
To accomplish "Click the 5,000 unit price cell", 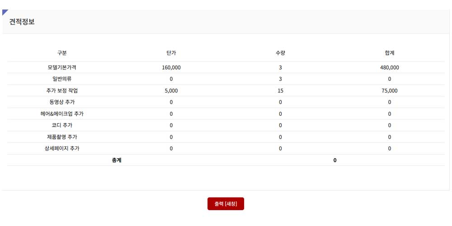I will click(171, 90).
